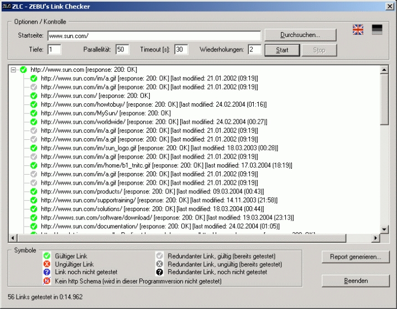This screenshot has width=397, height=309.
Task: Click the green icon beside the products link
Action: tap(34, 192)
